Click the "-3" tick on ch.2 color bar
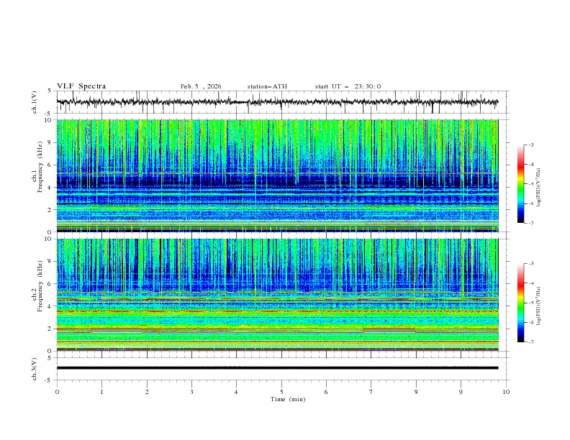This screenshot has height=440, width=570. pos(531,264)
